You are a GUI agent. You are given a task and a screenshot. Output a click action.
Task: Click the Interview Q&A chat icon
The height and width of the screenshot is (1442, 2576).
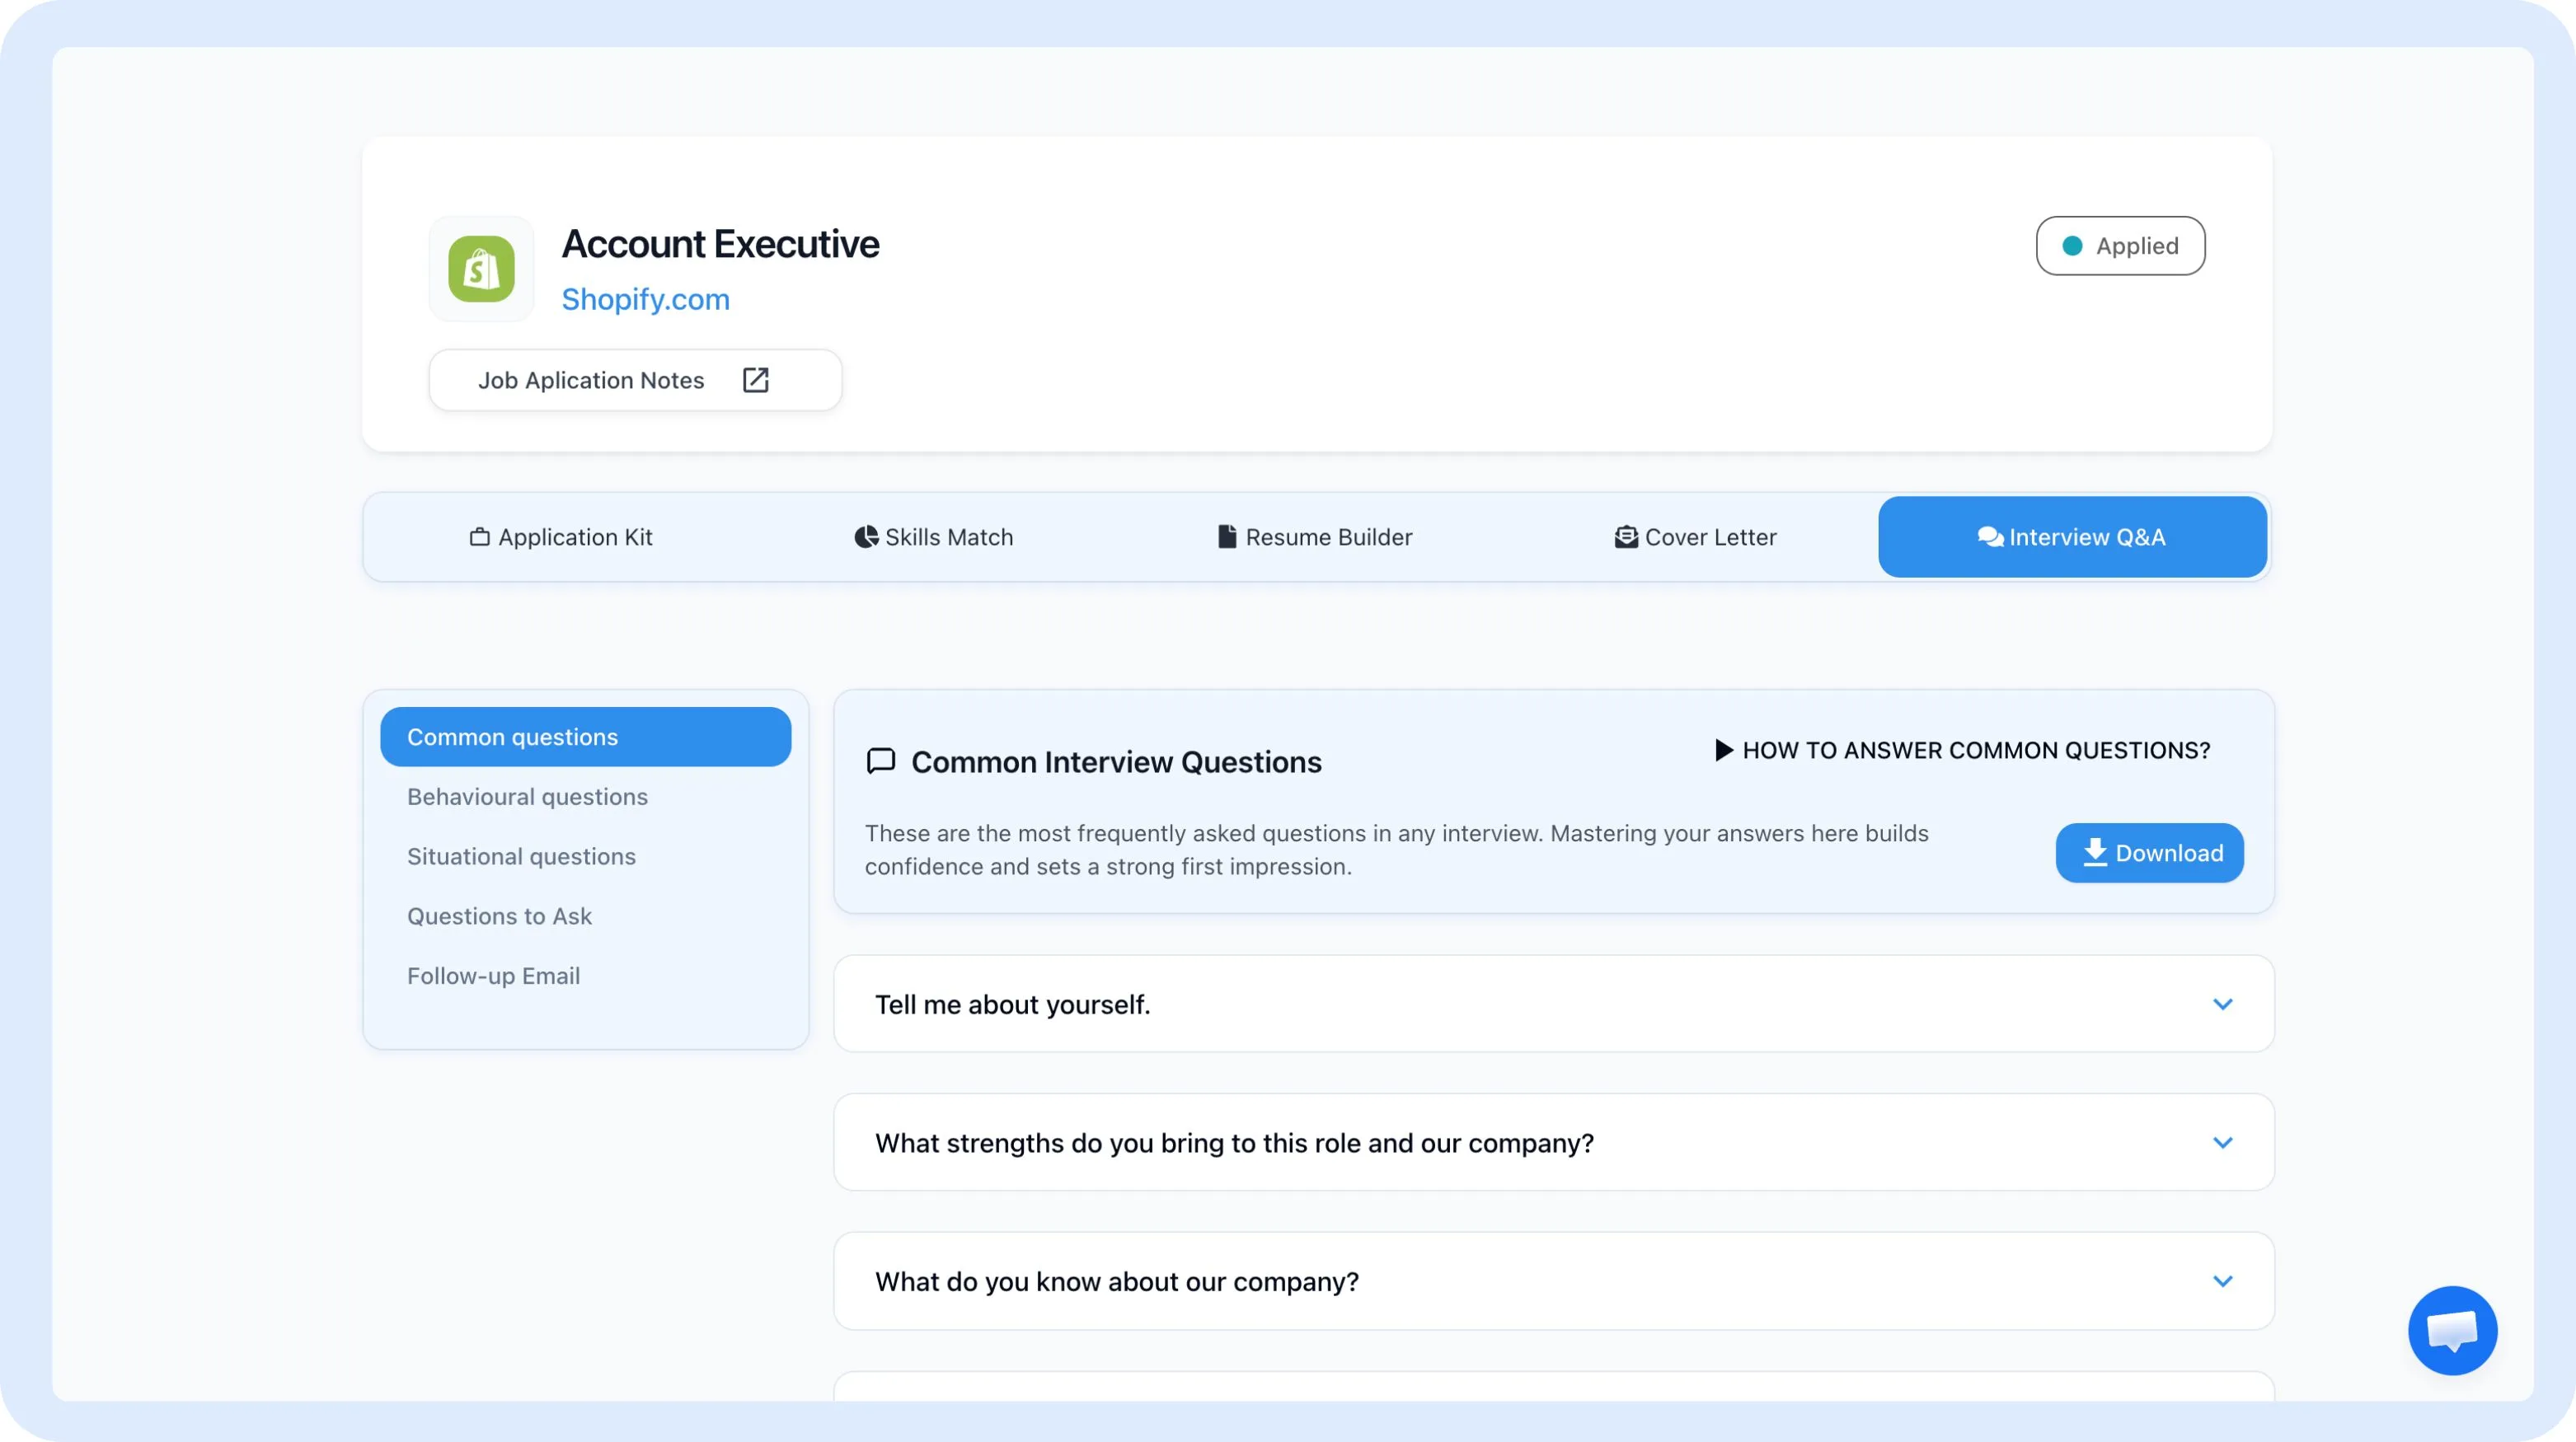point(1990,536)
